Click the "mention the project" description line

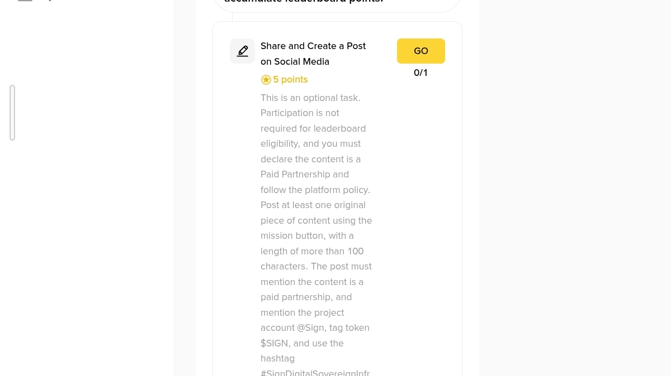coord(302,312)
